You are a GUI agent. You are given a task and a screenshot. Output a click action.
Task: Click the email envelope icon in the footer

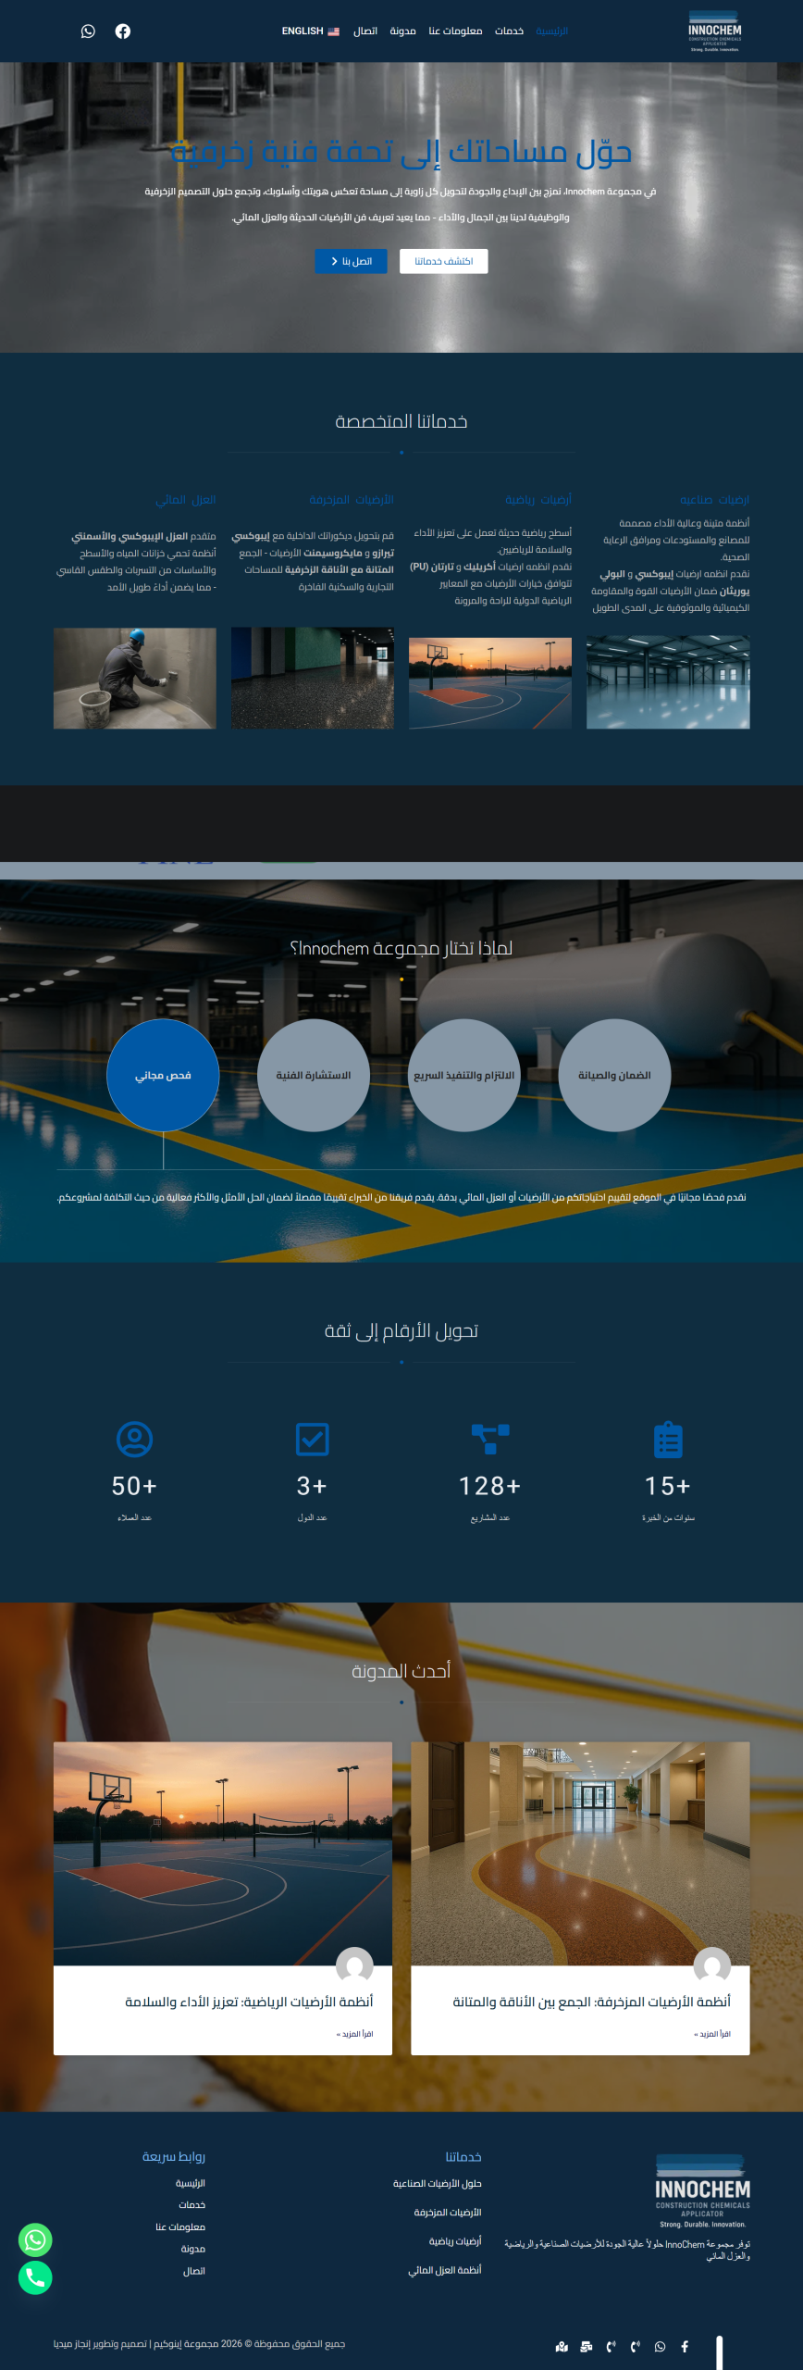586,2346
